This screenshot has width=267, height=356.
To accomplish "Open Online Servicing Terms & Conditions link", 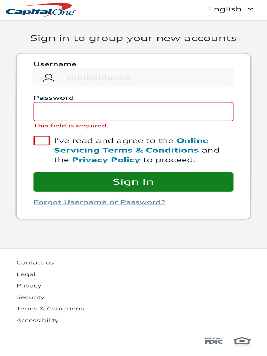I will [126, 150].
